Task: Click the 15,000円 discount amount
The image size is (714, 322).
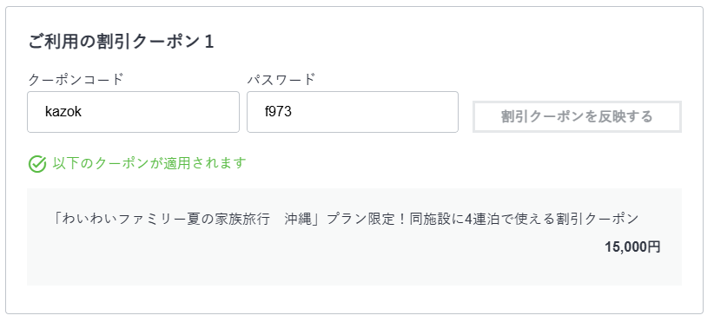Action: point(632,246)
